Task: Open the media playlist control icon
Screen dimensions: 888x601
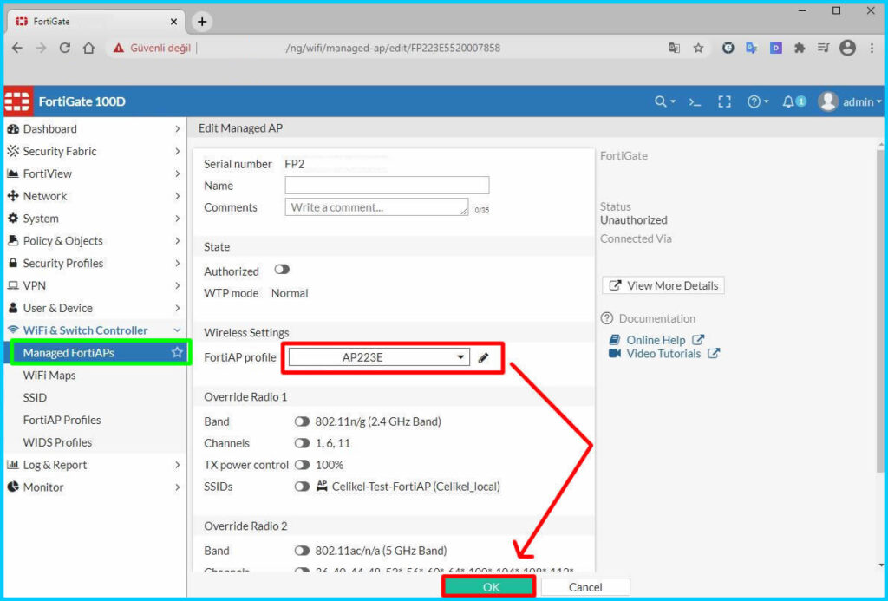Action: click(x=824, y=49)
